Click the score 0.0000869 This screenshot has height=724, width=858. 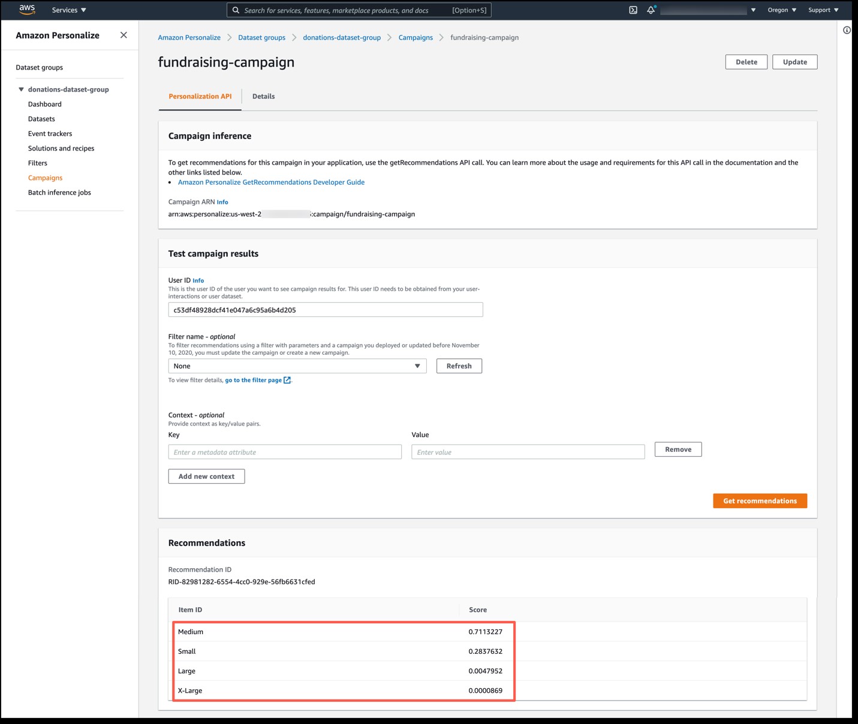tap(486, 690)
